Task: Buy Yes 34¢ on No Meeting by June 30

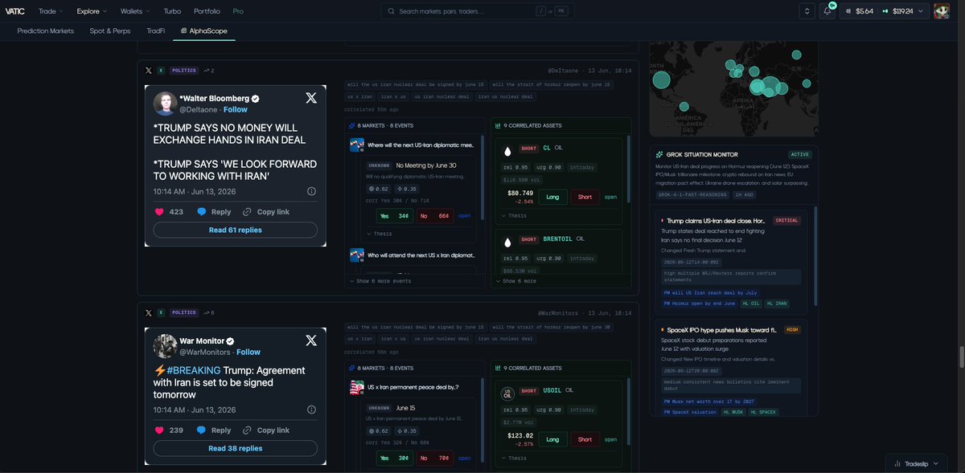Action: pyautogui.click(x=395, y=216)
